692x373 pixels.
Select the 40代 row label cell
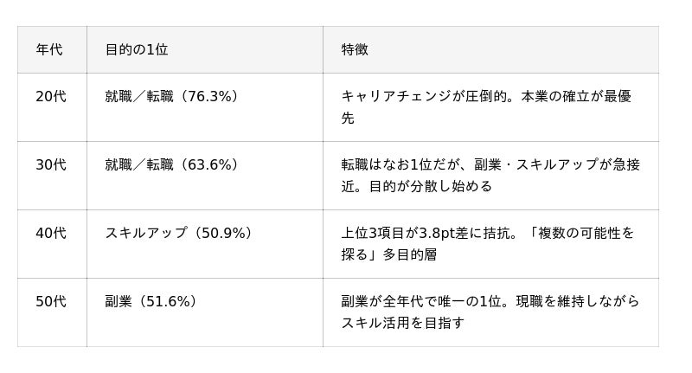[51, 233]
